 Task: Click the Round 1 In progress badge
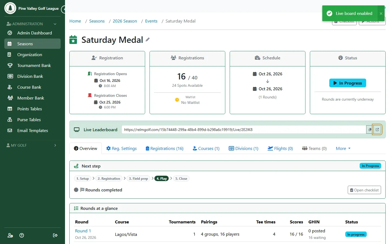click(356, 234)
